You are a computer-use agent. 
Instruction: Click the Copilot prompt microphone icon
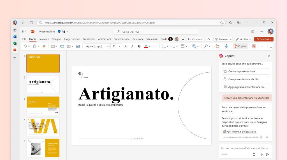[261, 154]
